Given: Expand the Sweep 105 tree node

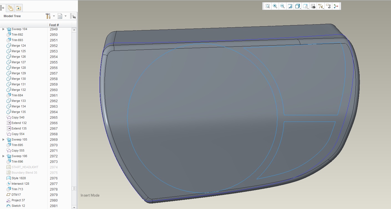Looking at the screenshot, I should pyautogui.click(x=3, y=139).
